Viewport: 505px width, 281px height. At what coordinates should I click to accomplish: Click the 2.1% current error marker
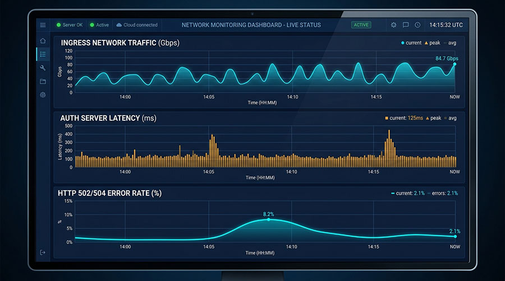coord(455,236)
